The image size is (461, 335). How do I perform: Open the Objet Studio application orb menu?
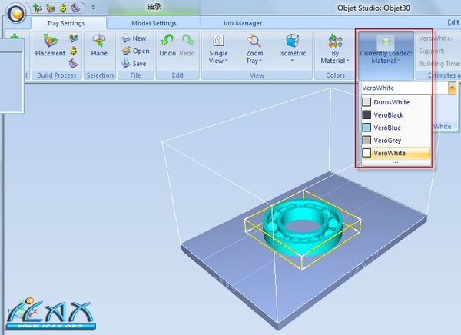point(16,13)
